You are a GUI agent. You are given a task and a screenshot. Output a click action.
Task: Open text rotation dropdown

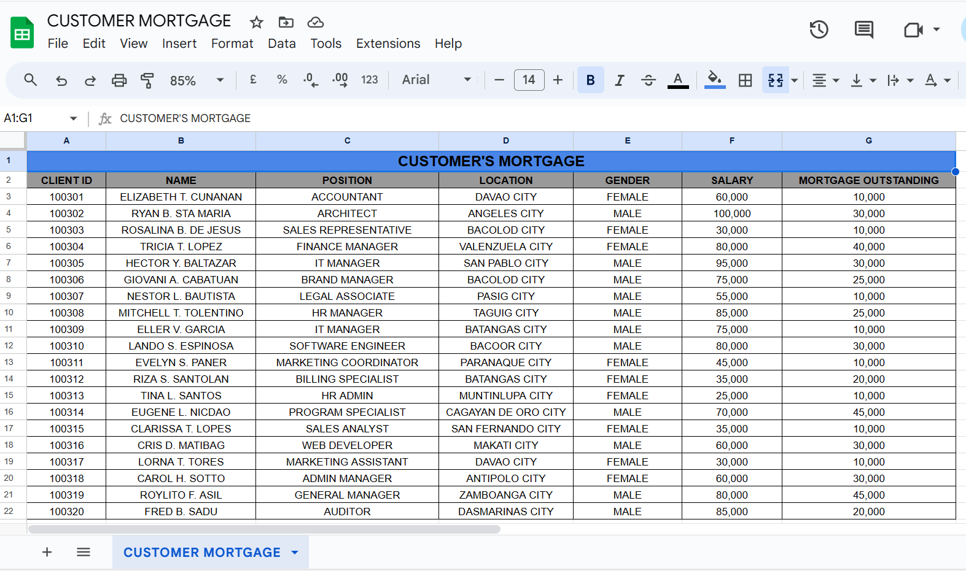pos(938,80)
